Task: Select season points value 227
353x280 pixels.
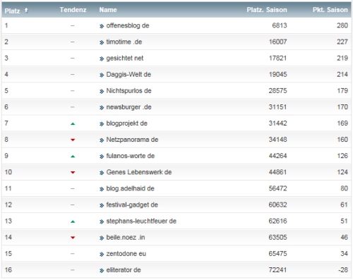Action: 342,42
